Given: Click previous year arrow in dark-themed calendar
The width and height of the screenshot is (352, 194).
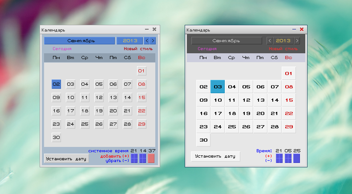Looking at the screenshot, I should click(269, 41).
